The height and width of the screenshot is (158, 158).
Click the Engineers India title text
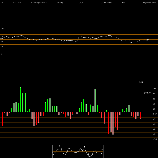point(149,3)
